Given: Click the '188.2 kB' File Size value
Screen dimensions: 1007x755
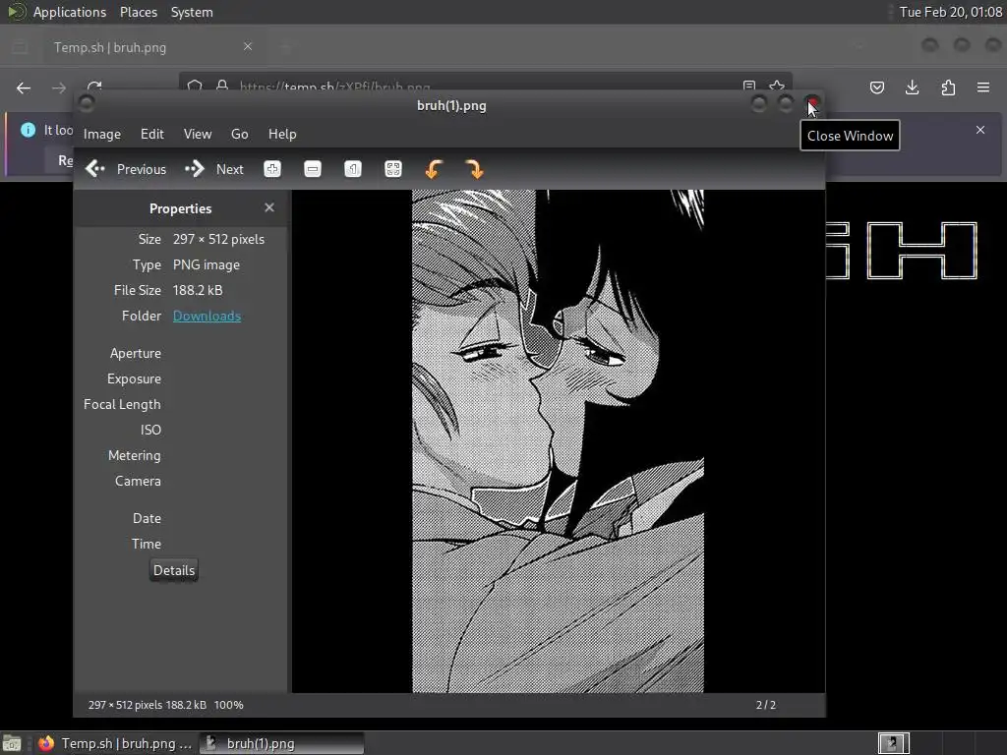Looking at the screenshot, I should [198, 290].
